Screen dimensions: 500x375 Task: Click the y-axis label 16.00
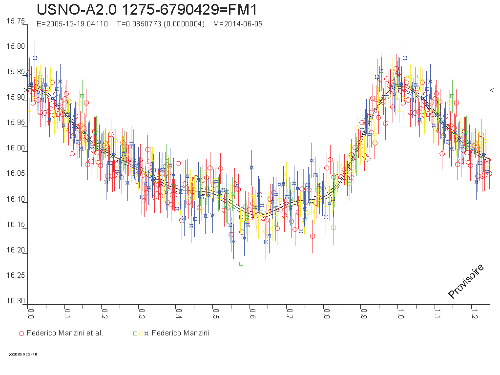[x=16, y=148]
